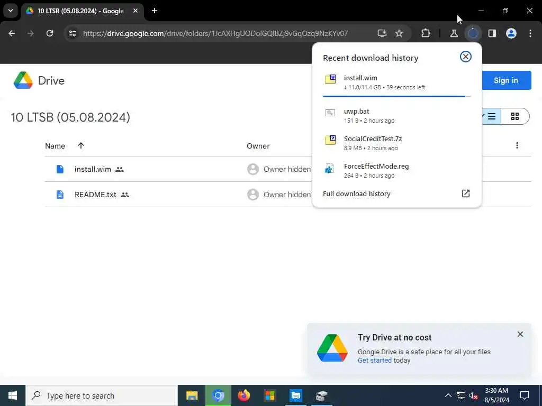Dismiss the Try Drive at no cost banner

tap(520, 334)
